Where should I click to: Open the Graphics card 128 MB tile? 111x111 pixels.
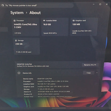pyautogui.click(x=84, y=27)
